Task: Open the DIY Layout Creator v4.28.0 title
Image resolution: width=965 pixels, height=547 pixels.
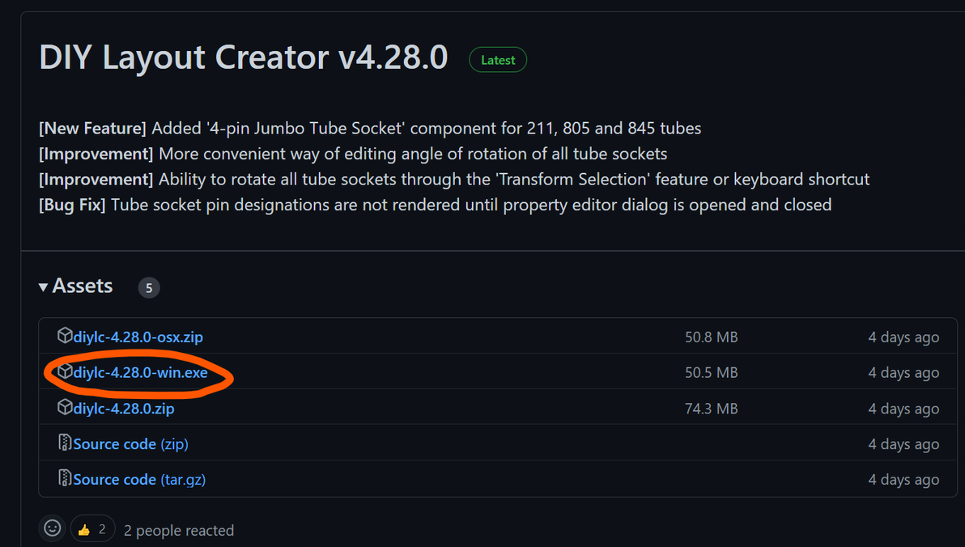Action: click(244, 57)
